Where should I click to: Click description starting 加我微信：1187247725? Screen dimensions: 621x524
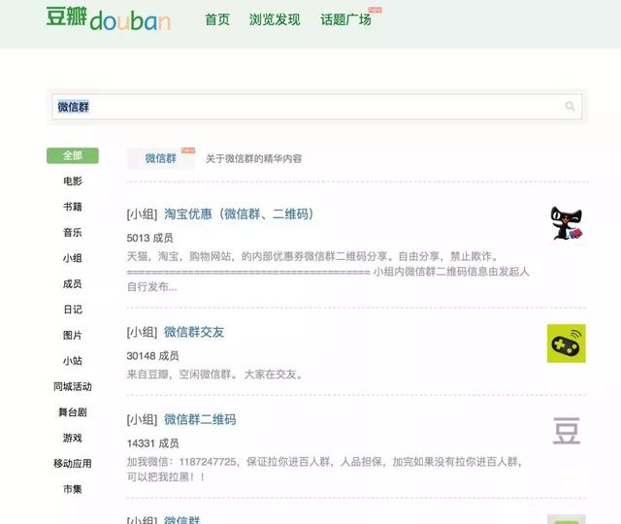[x=325, y=470]
